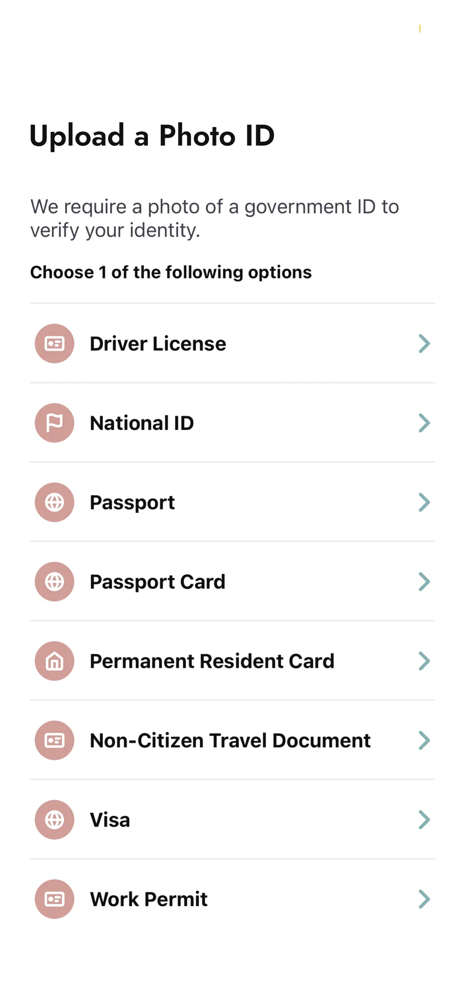
Task: Tap the globe icon beside Passport
Action: [x=54, y=502]
